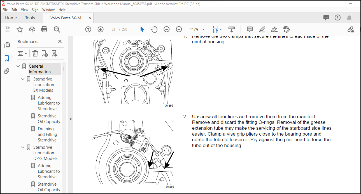Click the '/ 270' total page count
The width and height of the screenshot is (361, 194).
(123, 29)
